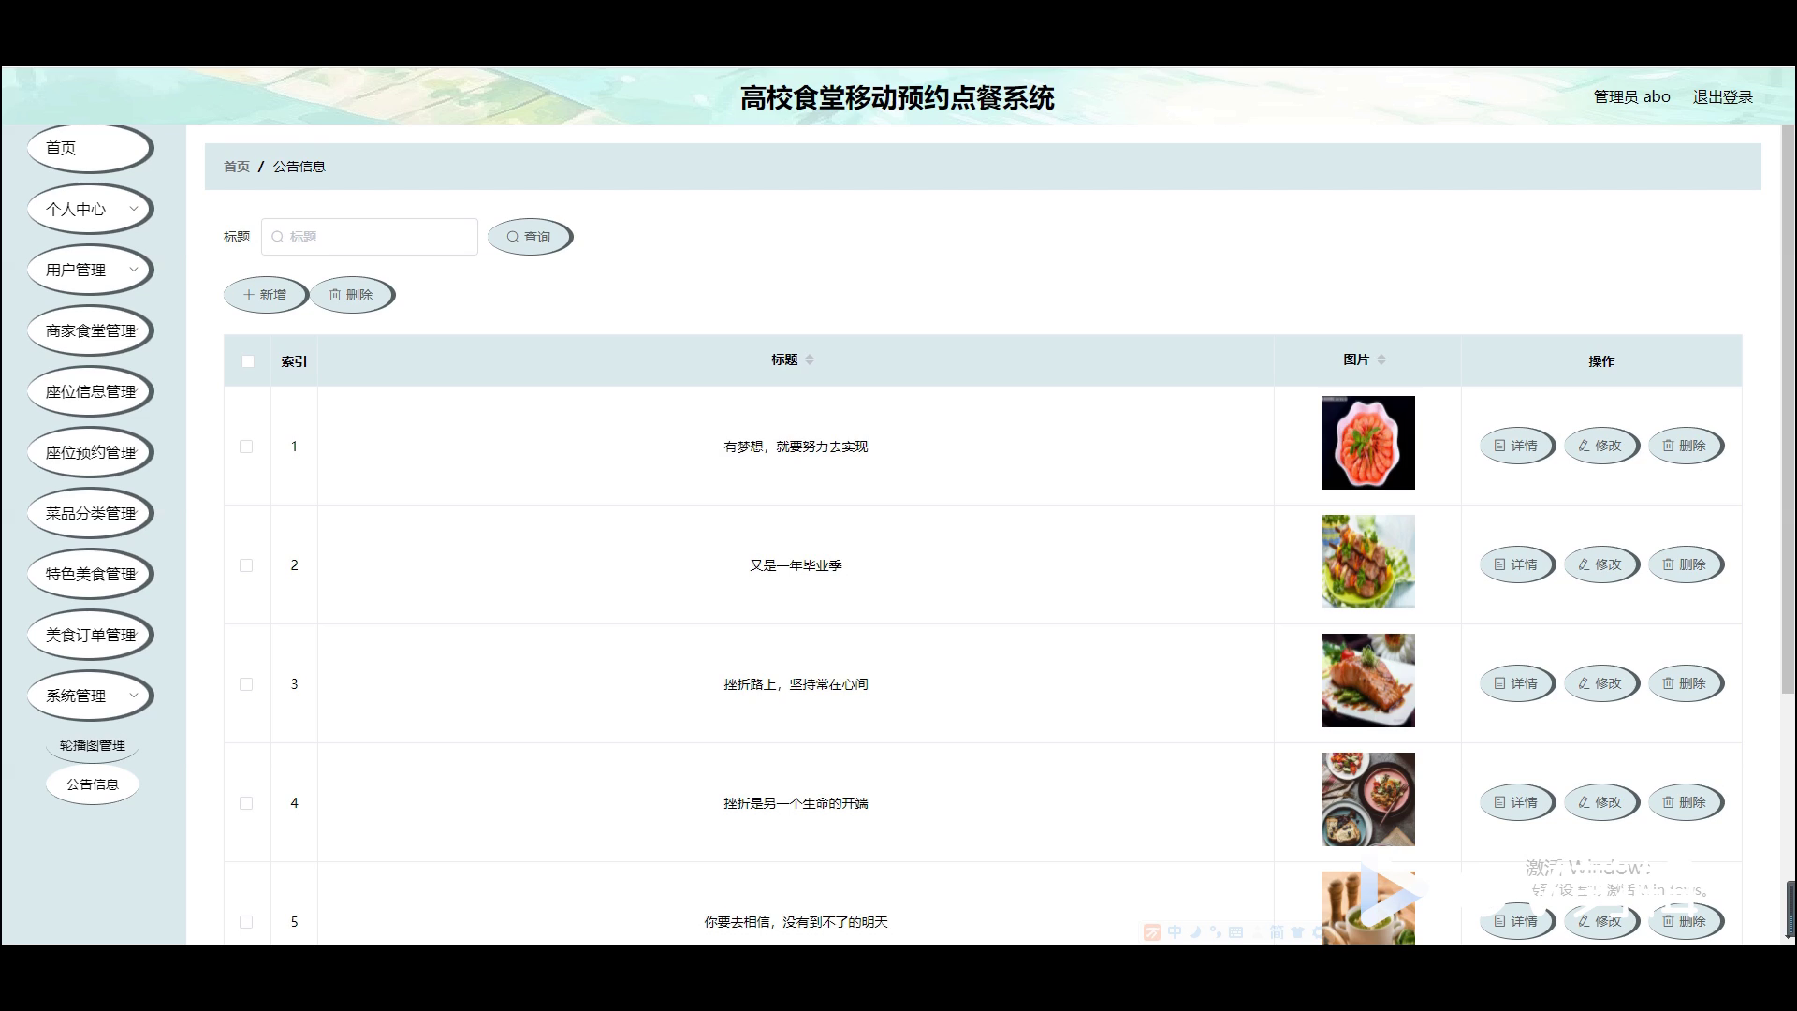Tick the select-all checkbox in the table header
This screenshot has height=1011, width=1797.
click(248, 361)
